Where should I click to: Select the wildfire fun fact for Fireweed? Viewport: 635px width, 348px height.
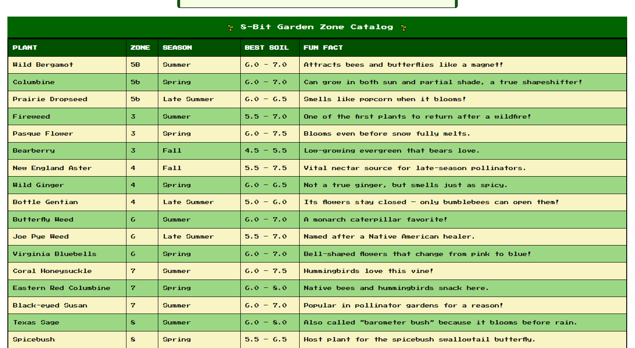pyautogui.click(x=417, y=116)
